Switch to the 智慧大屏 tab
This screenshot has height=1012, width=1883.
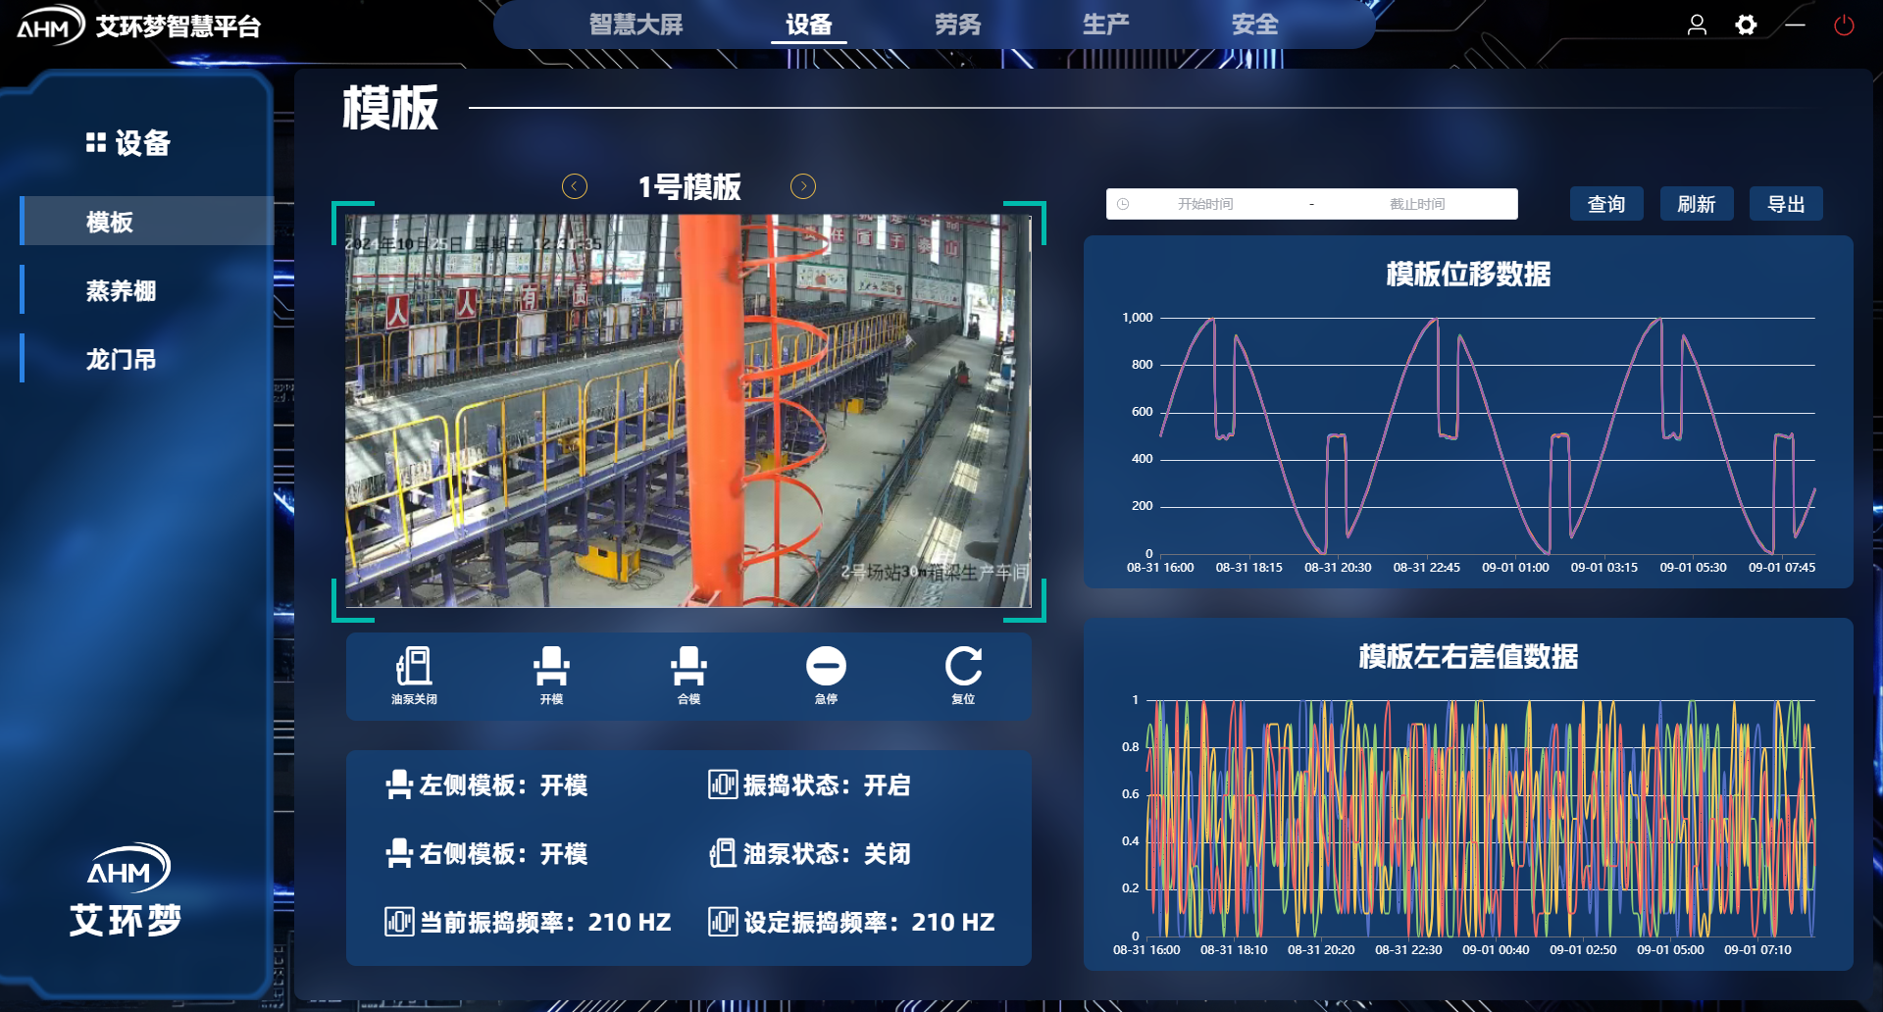point(636,25)
